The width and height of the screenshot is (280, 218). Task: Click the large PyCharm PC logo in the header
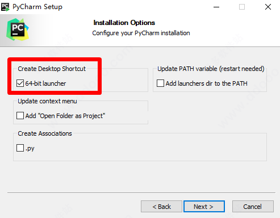[x=18, y=30]
